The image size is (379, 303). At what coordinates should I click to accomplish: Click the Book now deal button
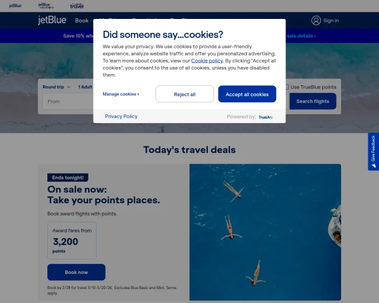pos(76,272)
